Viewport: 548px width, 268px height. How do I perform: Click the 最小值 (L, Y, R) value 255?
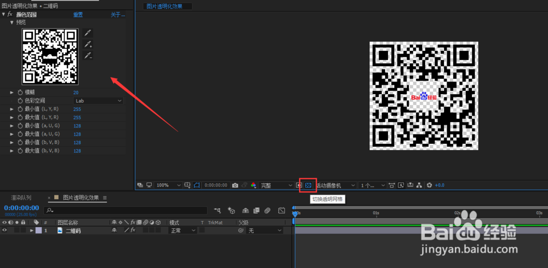point(77,109)
